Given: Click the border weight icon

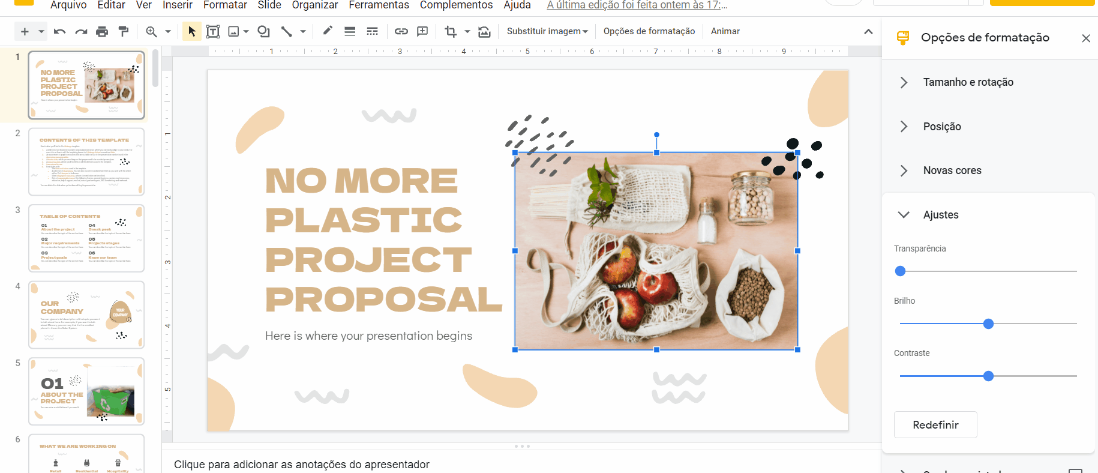Looking at the screenshot, I should point(350,31).
